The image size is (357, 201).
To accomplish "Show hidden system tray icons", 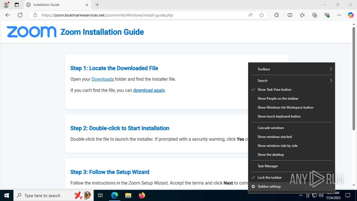I will tap(301, 195).
